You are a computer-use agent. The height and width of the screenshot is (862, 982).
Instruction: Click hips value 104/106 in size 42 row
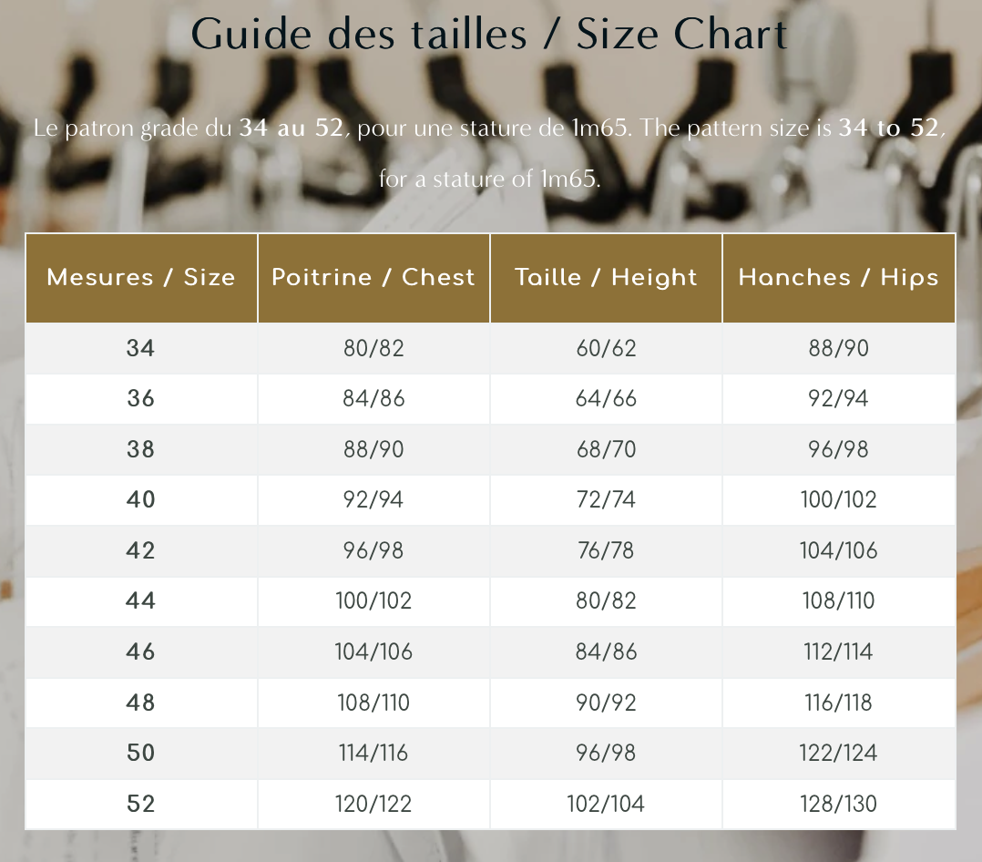(838, 550)
